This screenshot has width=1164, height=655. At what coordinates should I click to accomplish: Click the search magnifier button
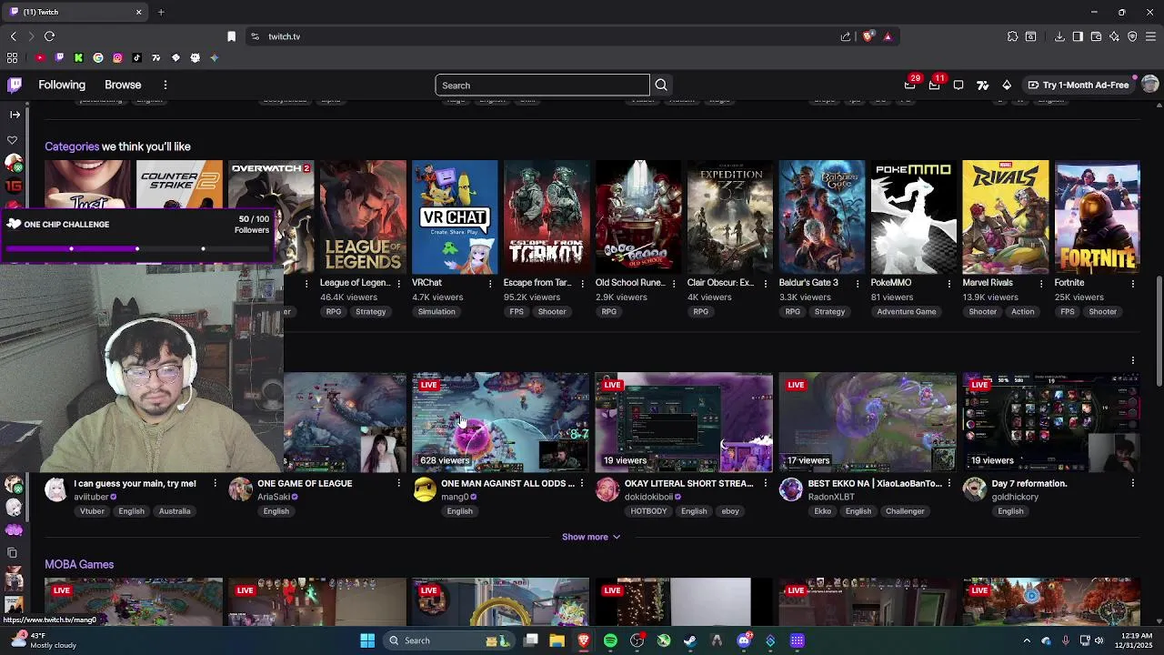661,86
